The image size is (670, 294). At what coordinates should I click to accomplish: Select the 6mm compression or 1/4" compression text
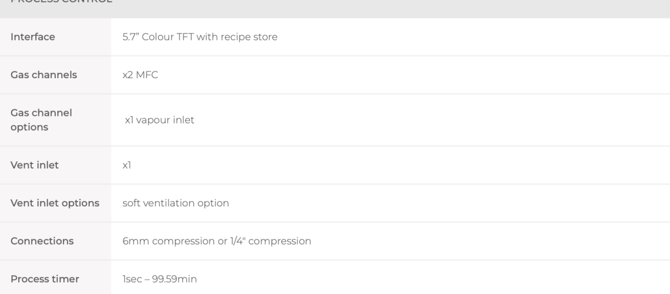tap(217, 241)
